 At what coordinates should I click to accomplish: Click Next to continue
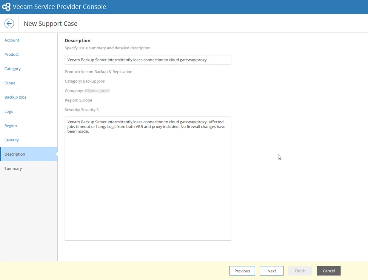tap(271, 271)
